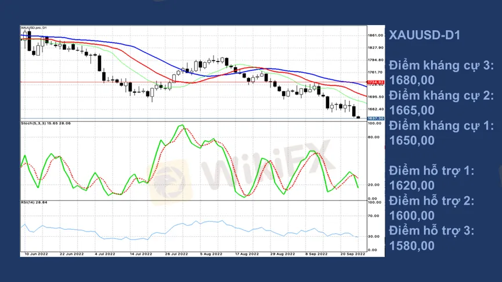Select the 1794.80 price axis label
This screenshot has width=502, height=282.
point(375,60)
